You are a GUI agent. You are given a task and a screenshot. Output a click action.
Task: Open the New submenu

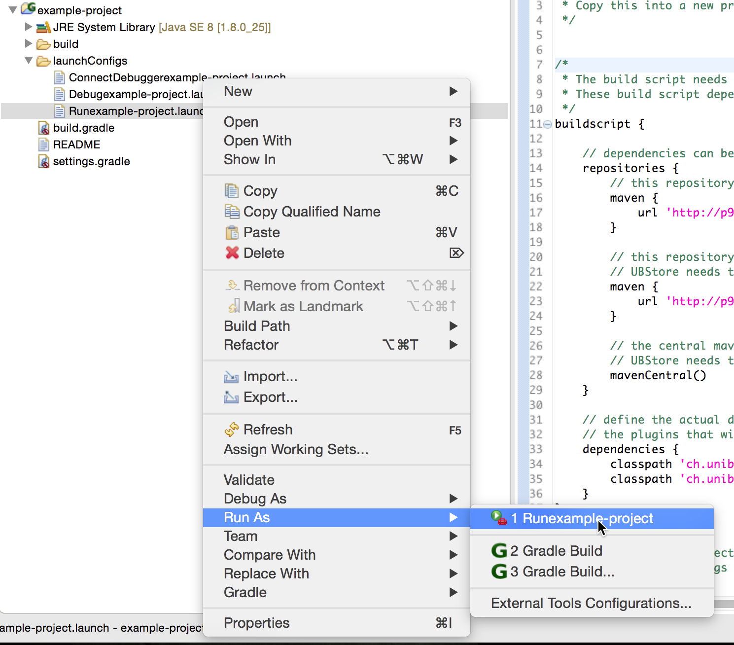click(x=337, y=91)
